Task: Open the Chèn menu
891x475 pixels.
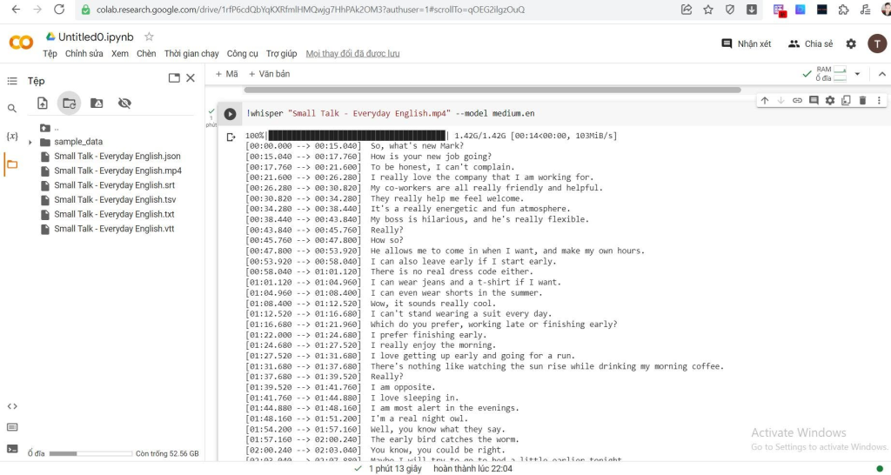Action: (x=146, y=53)
